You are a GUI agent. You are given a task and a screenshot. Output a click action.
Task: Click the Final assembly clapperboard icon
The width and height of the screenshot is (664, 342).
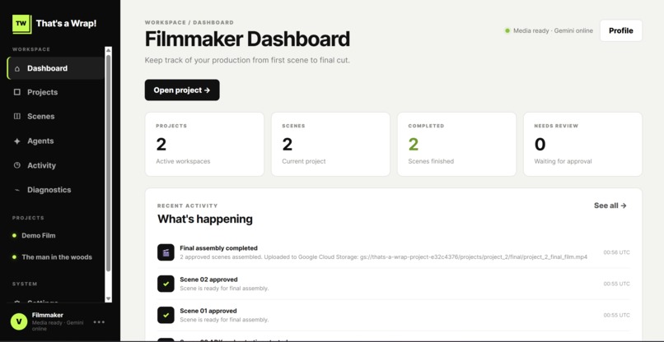[x=166, y=252]
